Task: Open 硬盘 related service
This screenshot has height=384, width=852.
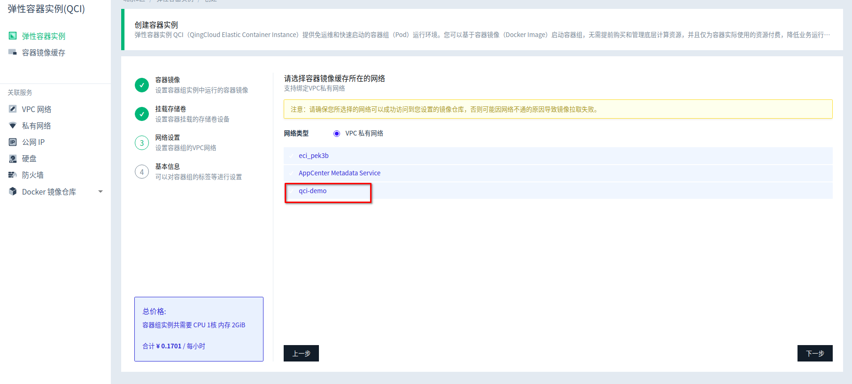Action: point(29,158)
